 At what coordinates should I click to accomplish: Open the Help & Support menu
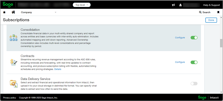click(x=212, y=5)
